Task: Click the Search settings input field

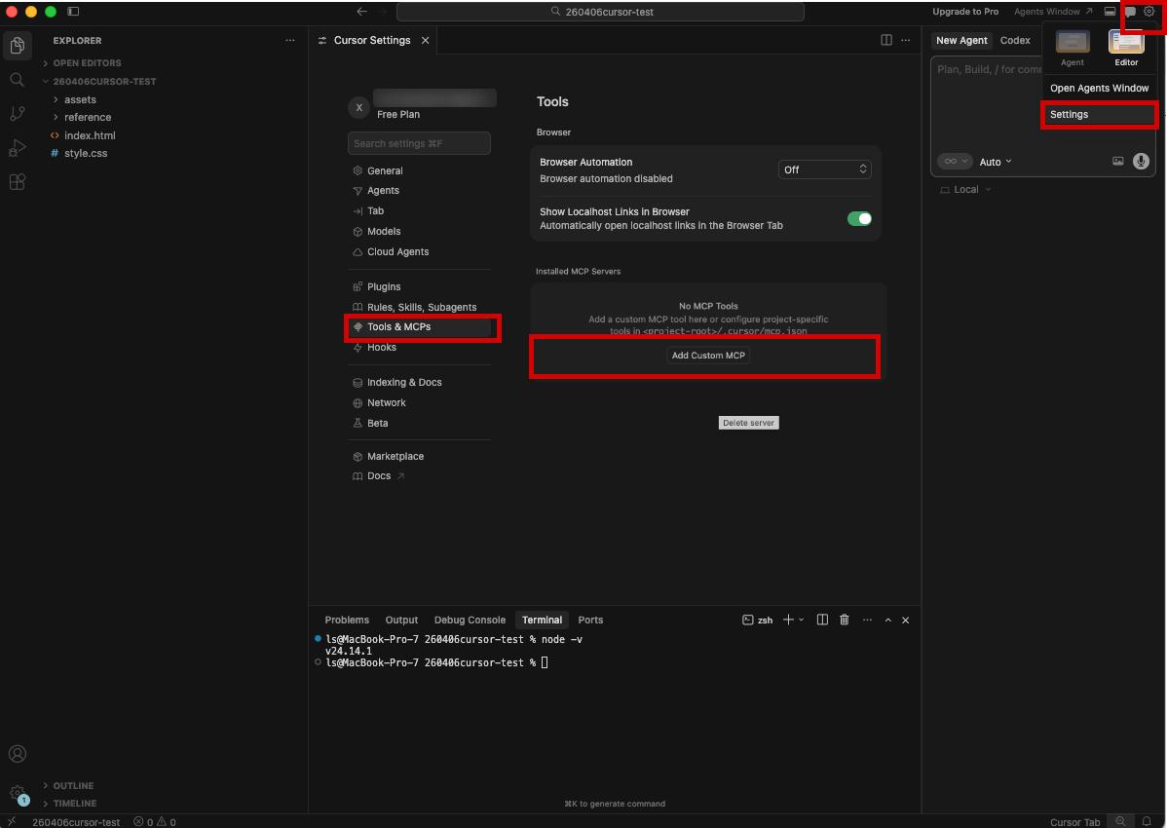Action: pyautogui.click(x=419, y=143)
